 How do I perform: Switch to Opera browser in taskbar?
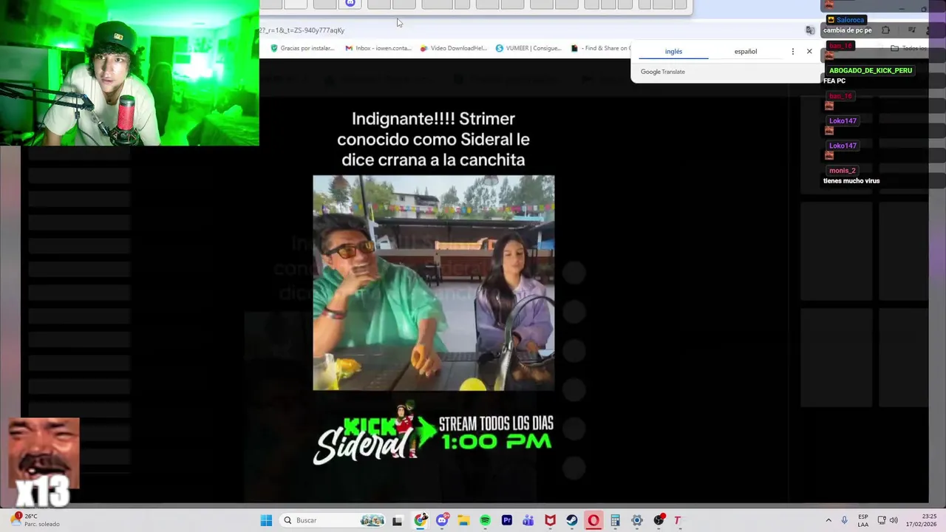point(593,520)
